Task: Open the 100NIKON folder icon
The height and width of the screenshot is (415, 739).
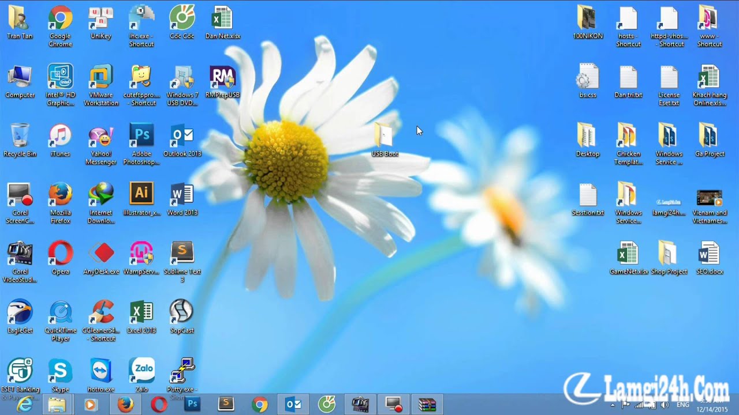Action: [588, 22]
